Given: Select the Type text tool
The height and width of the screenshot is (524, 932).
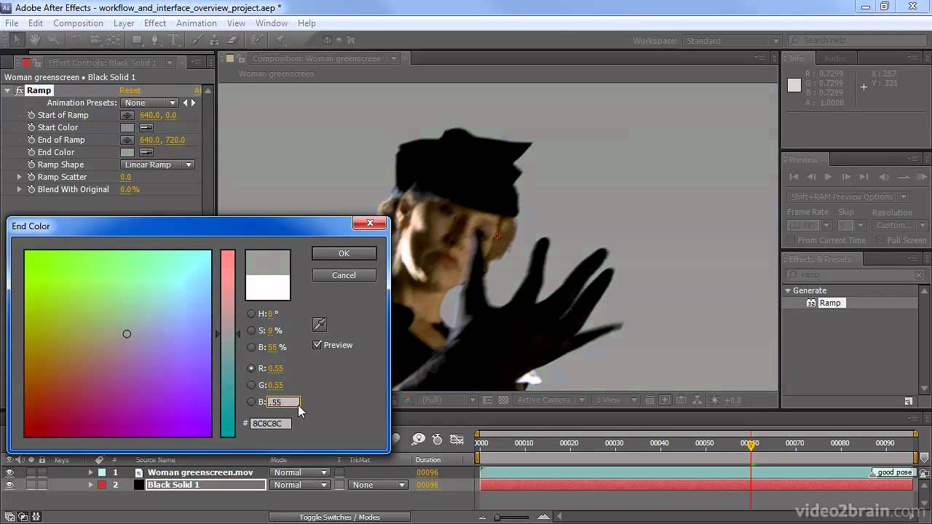Looking at the screenshot, I should (x=173, y=40).
